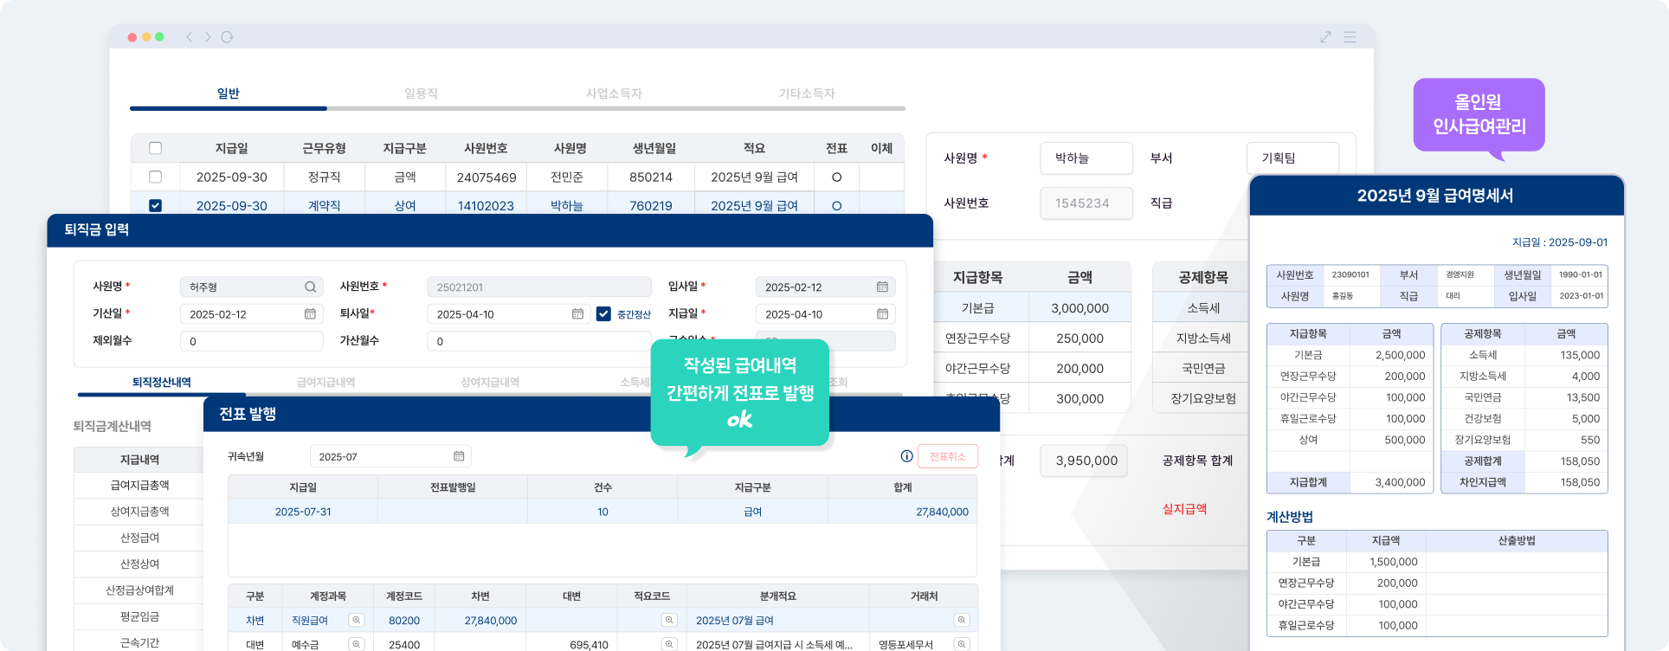The width and height of the screenshot is (1669, 651).
Task: Go back with the browser back arrow
Action: [x=189, y=37]
